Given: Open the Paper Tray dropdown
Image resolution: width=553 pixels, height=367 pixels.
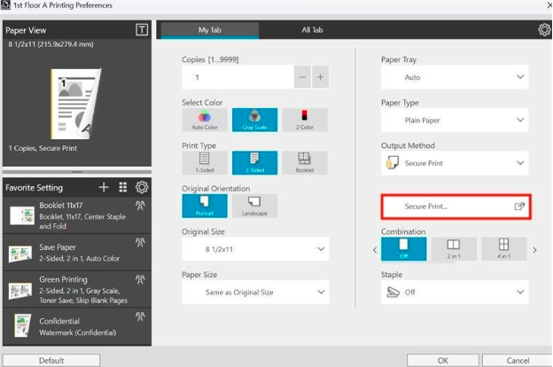Looking at the screenshot, I should click(455, 77).
